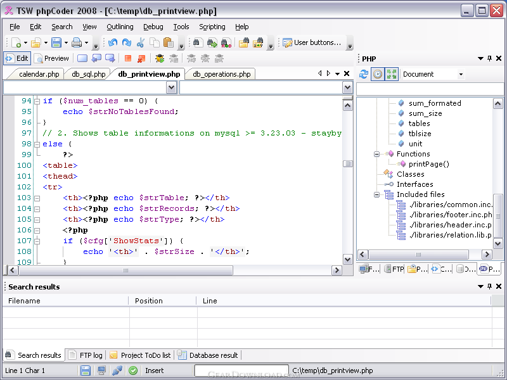Click the Redo arrow icon

click(x=126, y=42)
